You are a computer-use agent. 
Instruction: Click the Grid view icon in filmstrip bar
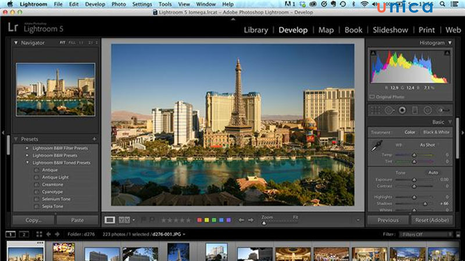39,234
